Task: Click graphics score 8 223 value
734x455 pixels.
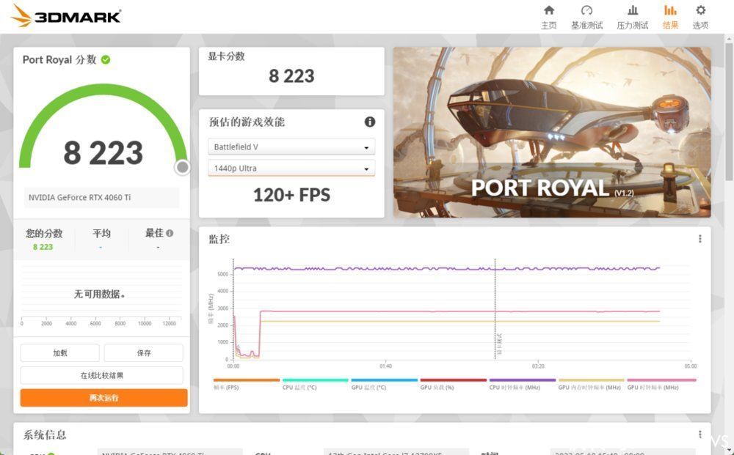Action: 291,75
